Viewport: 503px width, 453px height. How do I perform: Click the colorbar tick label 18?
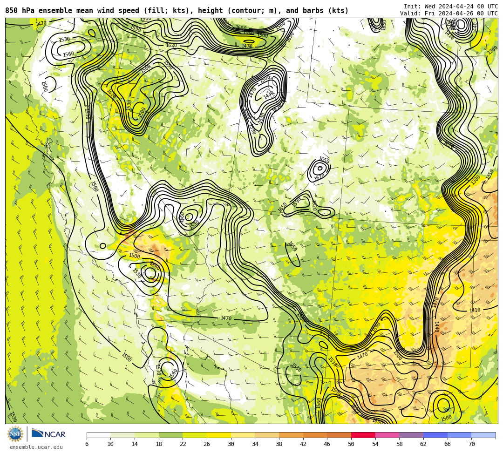[159, 444]
